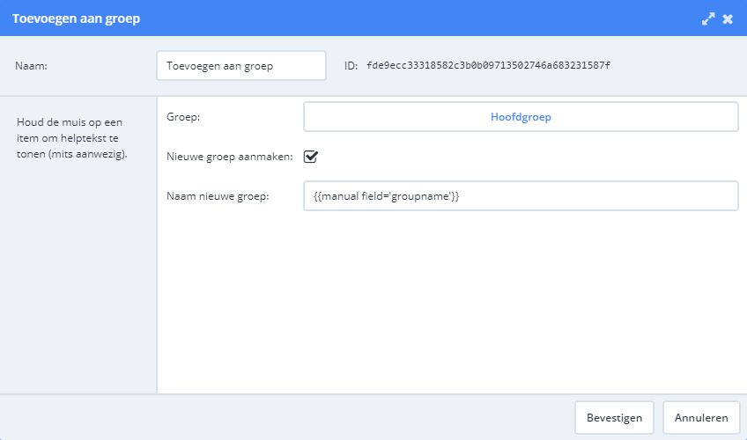Click the blue title bar background

pos(419,18)
